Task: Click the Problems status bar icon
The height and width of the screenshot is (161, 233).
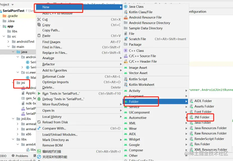Action: [x=13, y=155]
